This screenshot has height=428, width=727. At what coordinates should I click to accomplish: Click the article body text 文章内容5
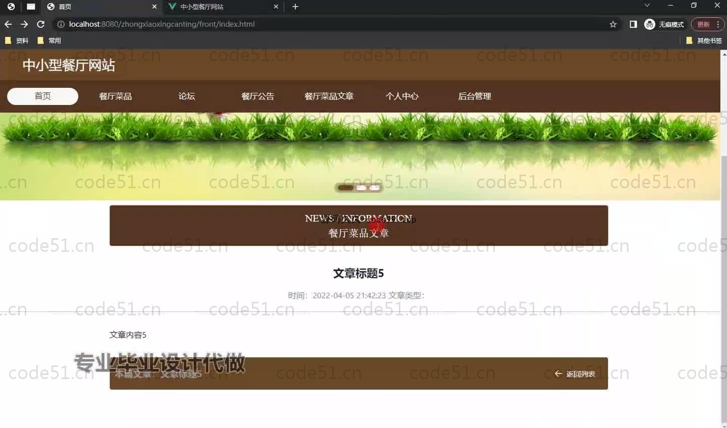(128, 335)
